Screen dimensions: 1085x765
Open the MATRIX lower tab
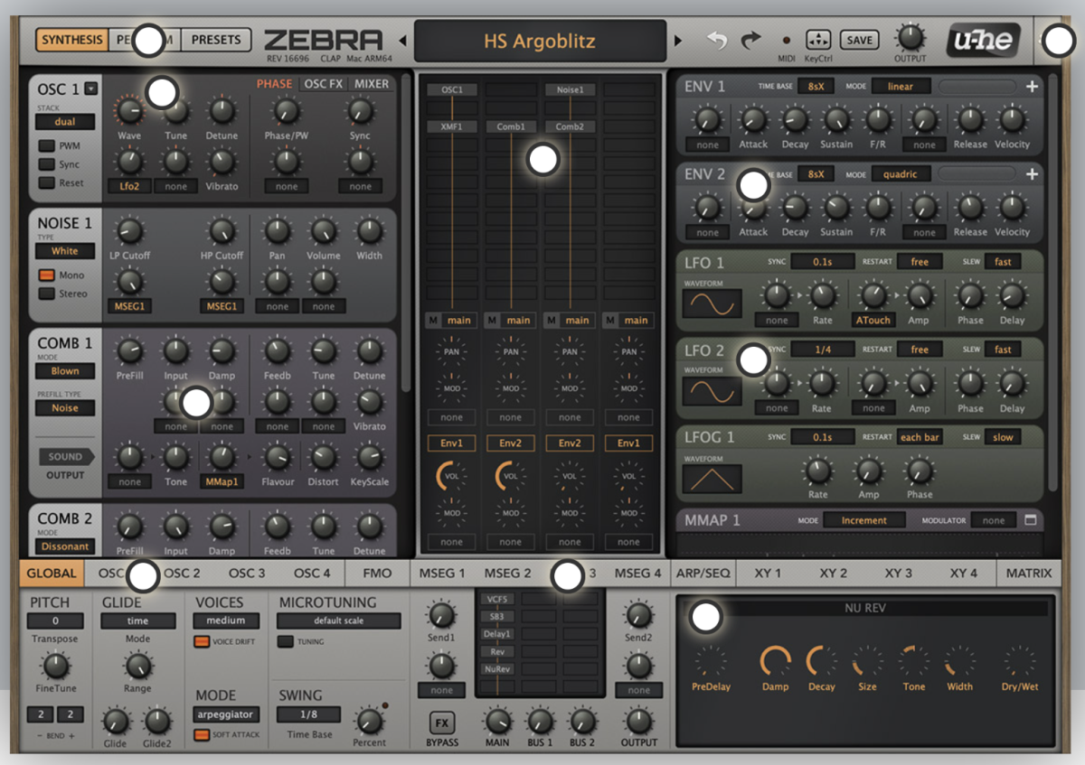point(1029,573)
